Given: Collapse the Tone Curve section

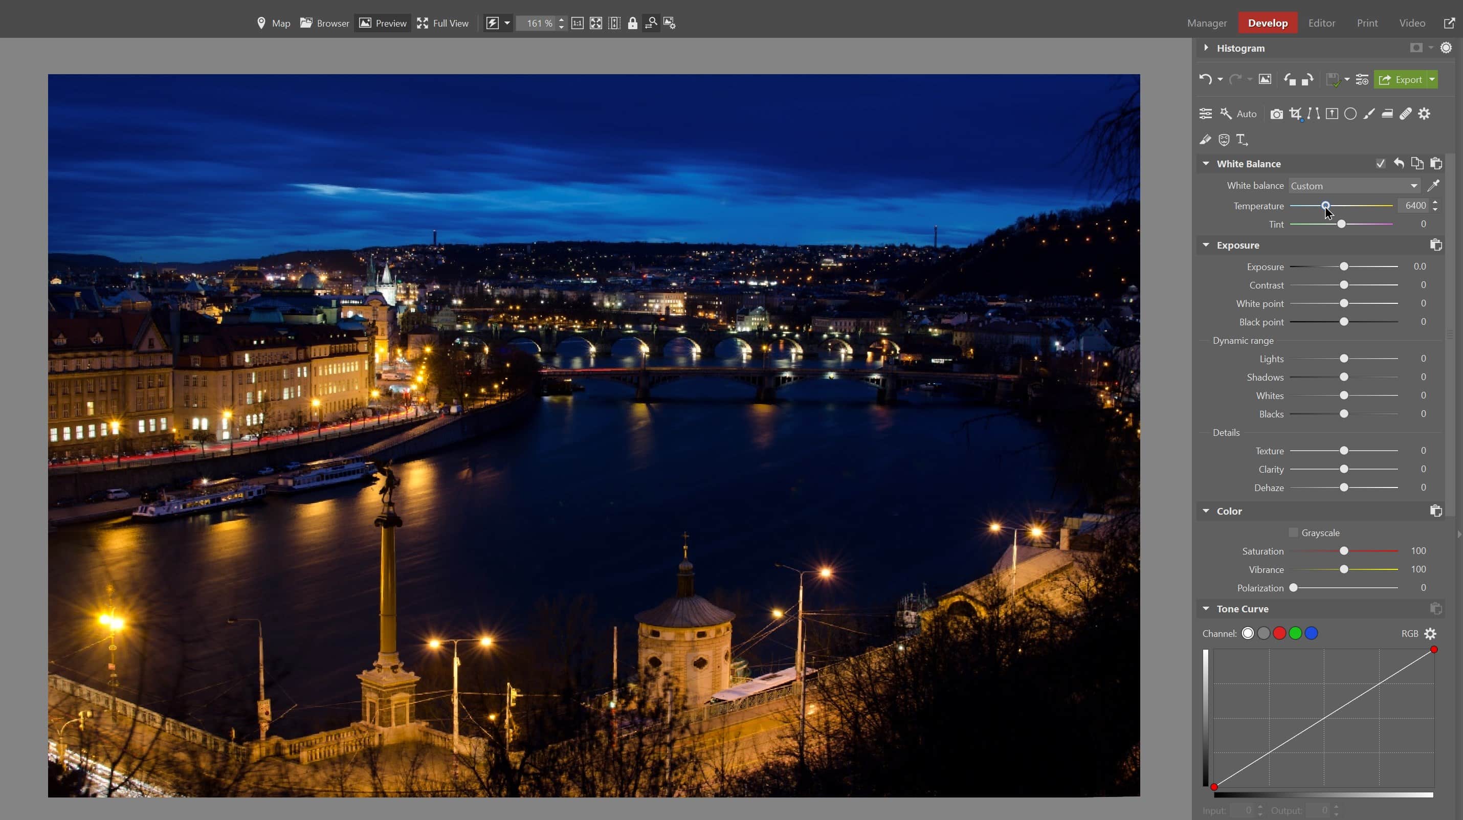Looking at the screenshot, I should 1206,608.
